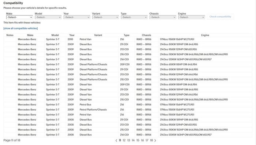
Task: Click the 209 CDI Diesel Van type cell
Action: [125, 85]
